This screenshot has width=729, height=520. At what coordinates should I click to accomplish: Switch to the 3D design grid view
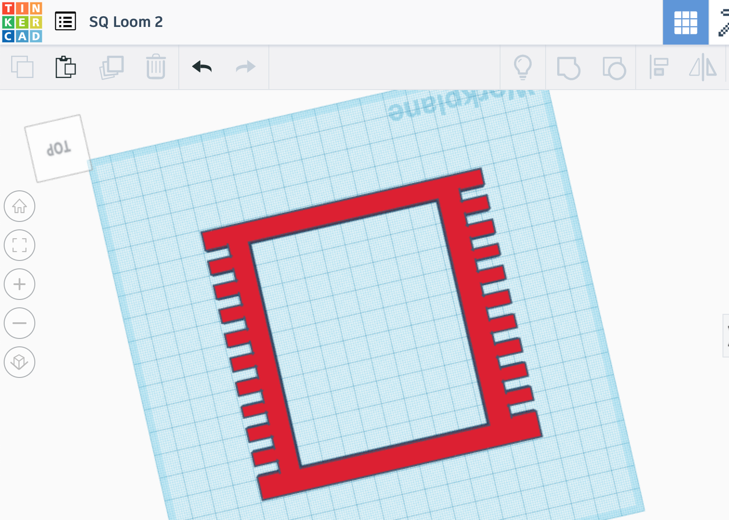685,22
